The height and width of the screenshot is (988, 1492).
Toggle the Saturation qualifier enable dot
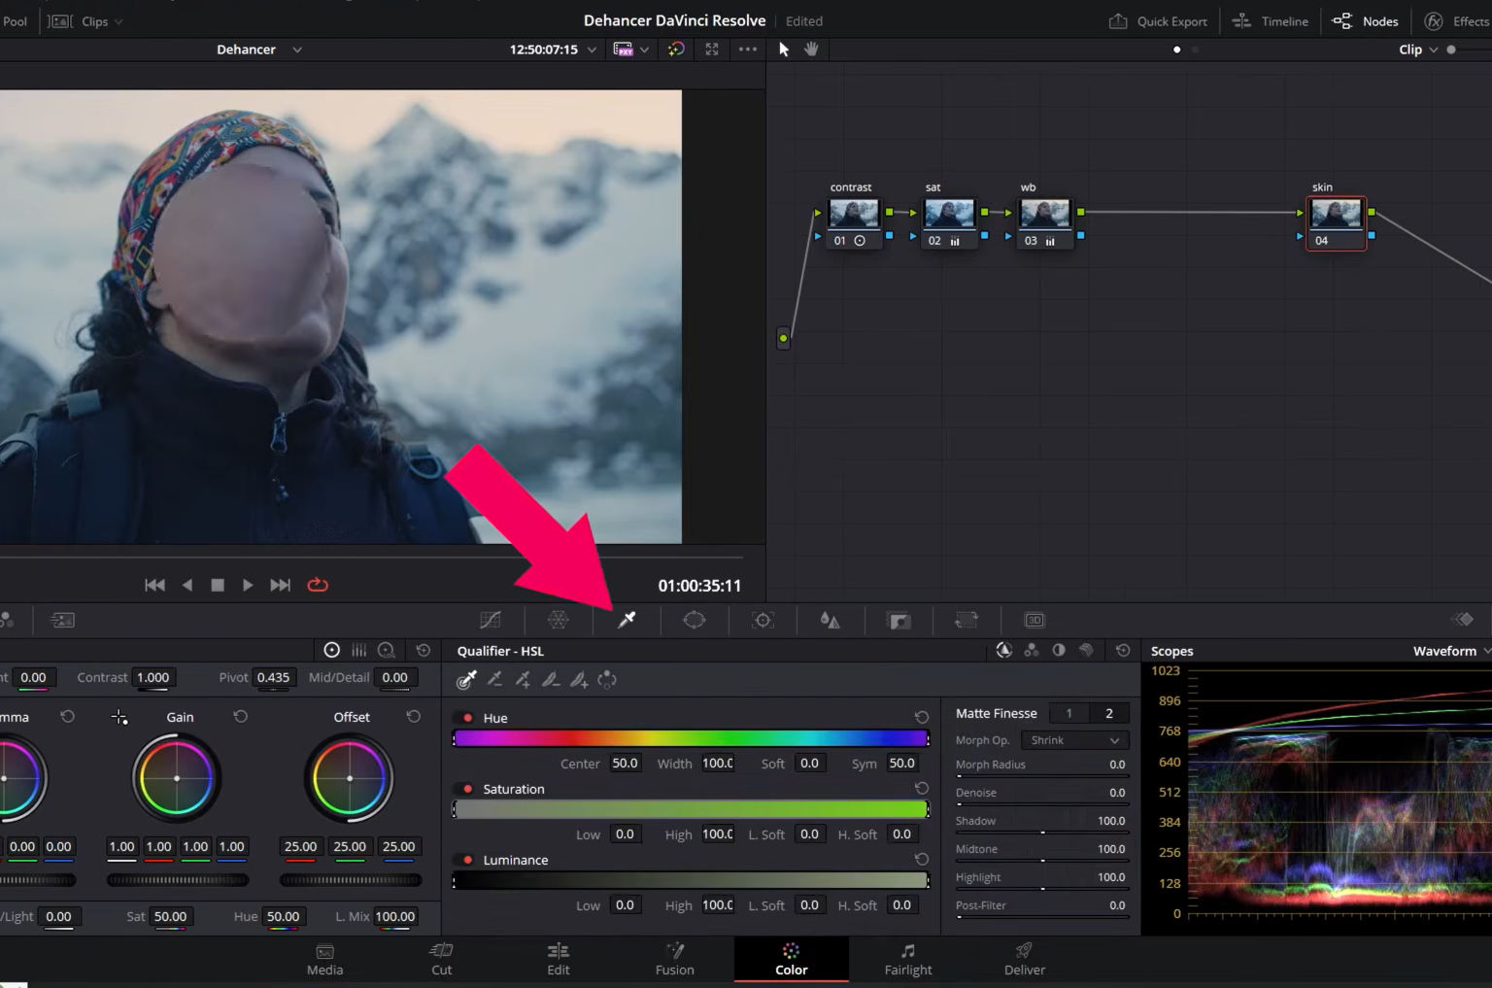[x=468, y=789]
